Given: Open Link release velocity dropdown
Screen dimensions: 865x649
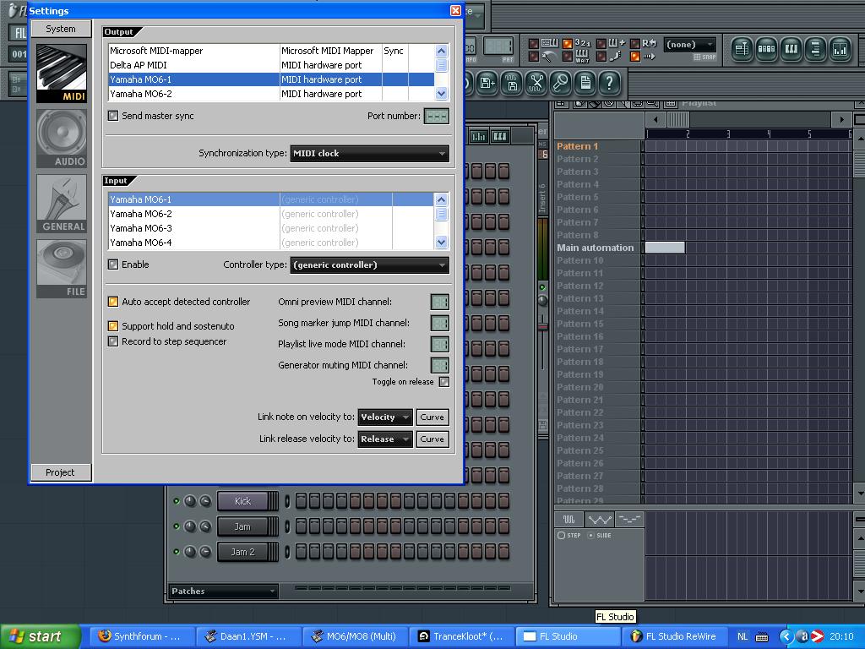Looking at the screenshot, I should tap(385, 439).
